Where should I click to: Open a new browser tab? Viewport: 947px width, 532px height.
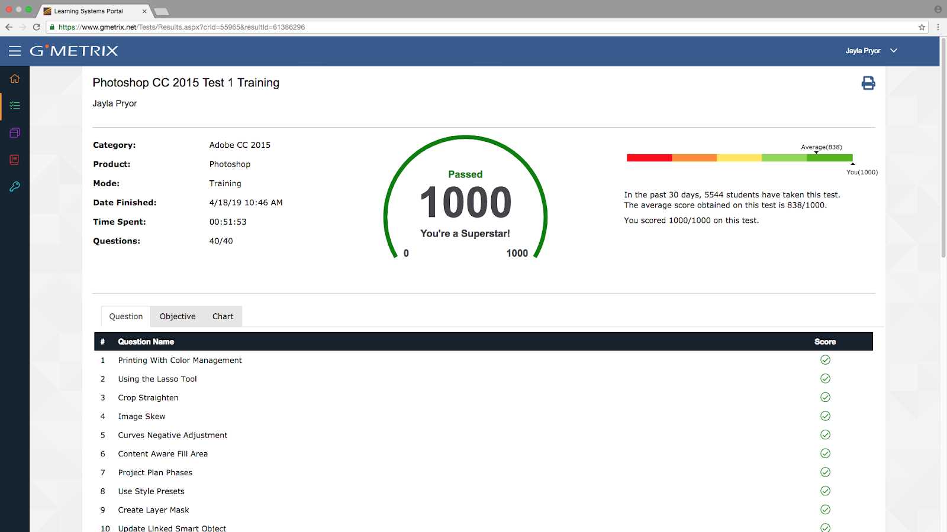[161, 11]
